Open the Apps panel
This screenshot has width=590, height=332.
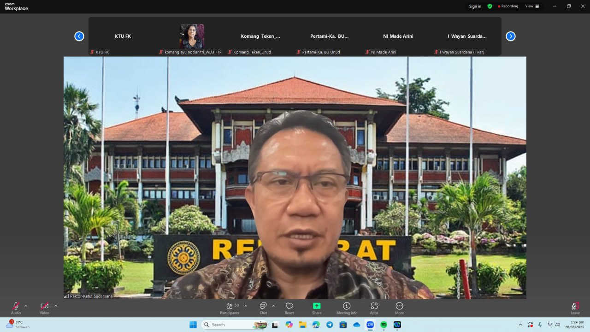(374, 308)
